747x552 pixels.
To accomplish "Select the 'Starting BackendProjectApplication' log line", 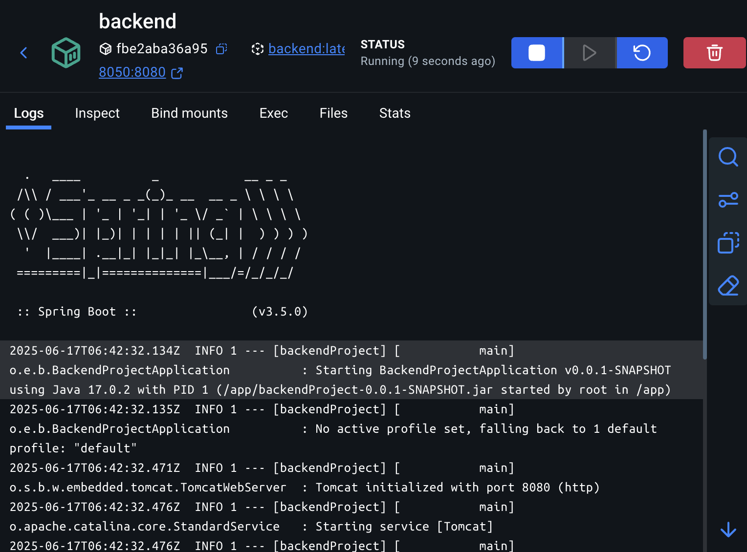I will (352, 370).
